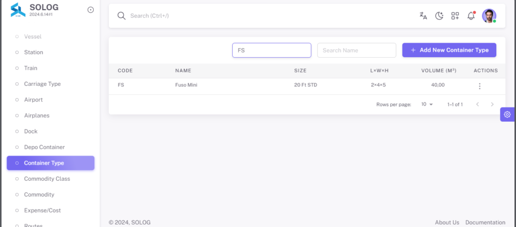Image resolution: width=516 pixels, height=227 pixels.
Task: Go to previous page chevron
Action: tap(478, 104)
